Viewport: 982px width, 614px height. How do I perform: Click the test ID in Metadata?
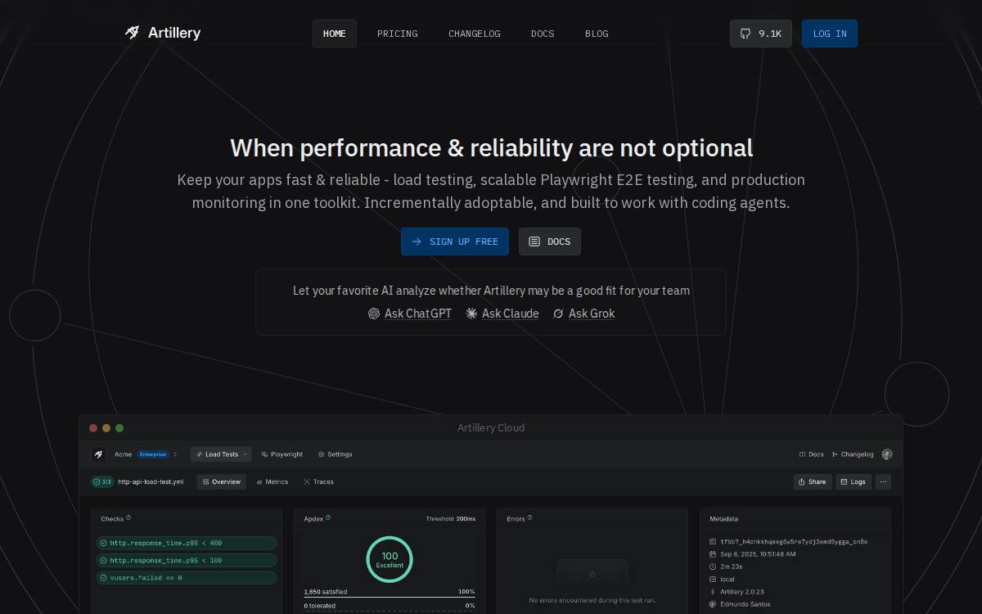(x=794, y=542)
